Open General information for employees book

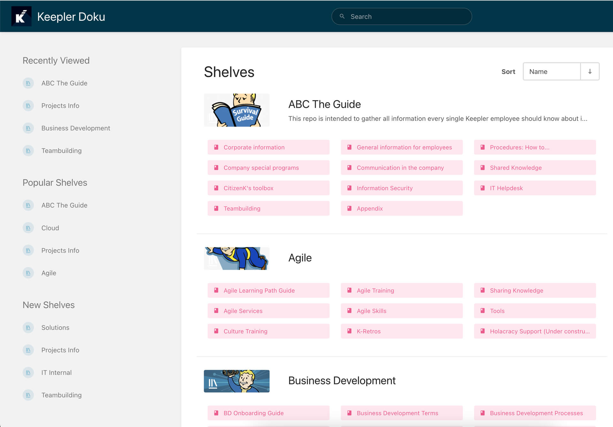[402, 147]
